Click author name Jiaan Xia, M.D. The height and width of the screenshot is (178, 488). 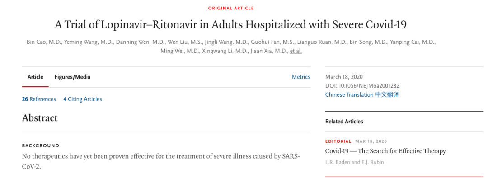click(269, 51)
